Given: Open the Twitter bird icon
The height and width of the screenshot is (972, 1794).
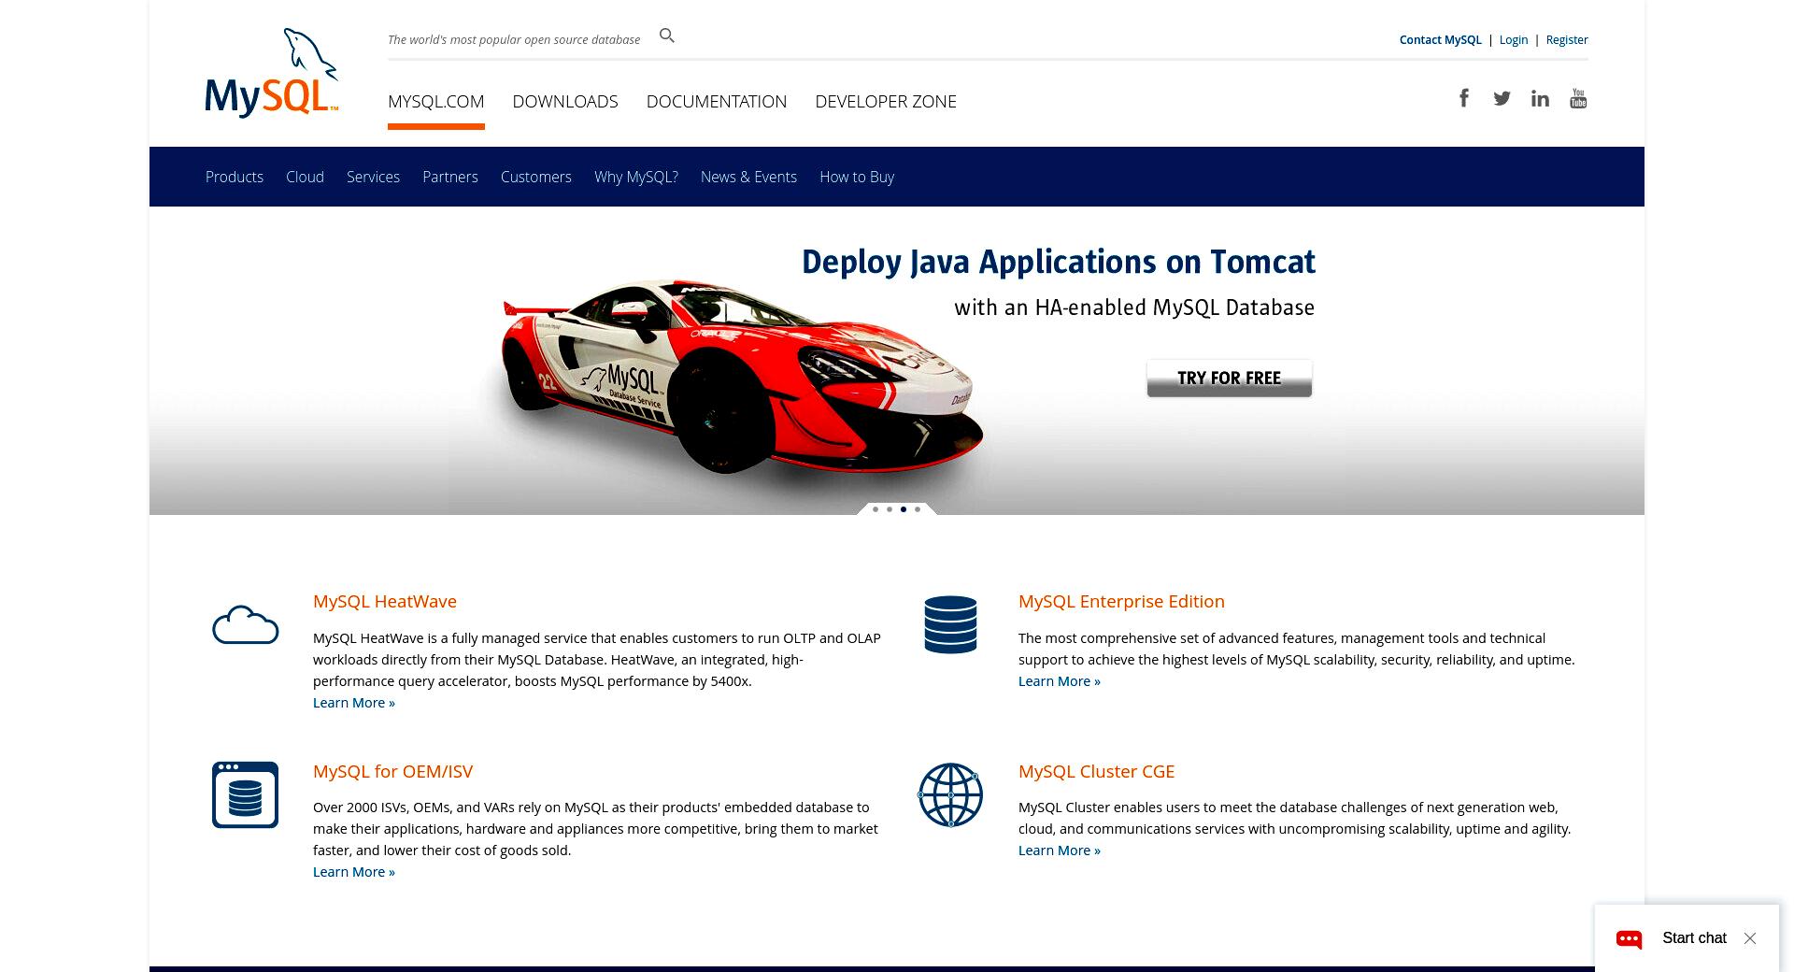Looking at the screenshot, I should [1502, 98].
